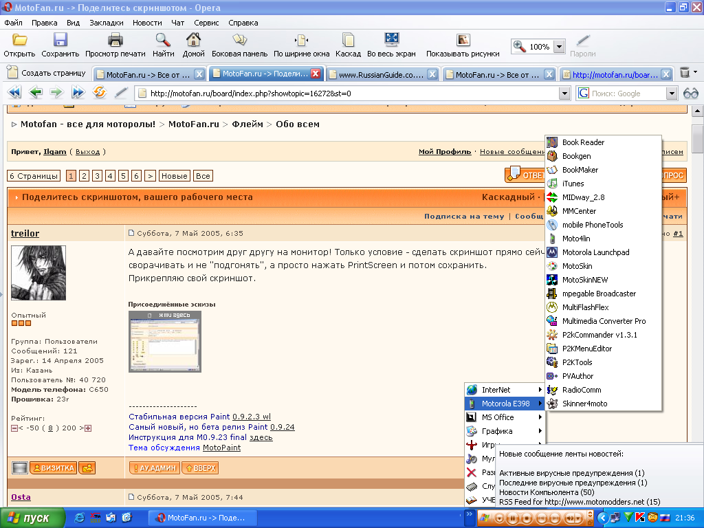Go to page 3 of the topic
Image resolution: width=704 pixels, height=528 pixels.
tap(97, 176)
